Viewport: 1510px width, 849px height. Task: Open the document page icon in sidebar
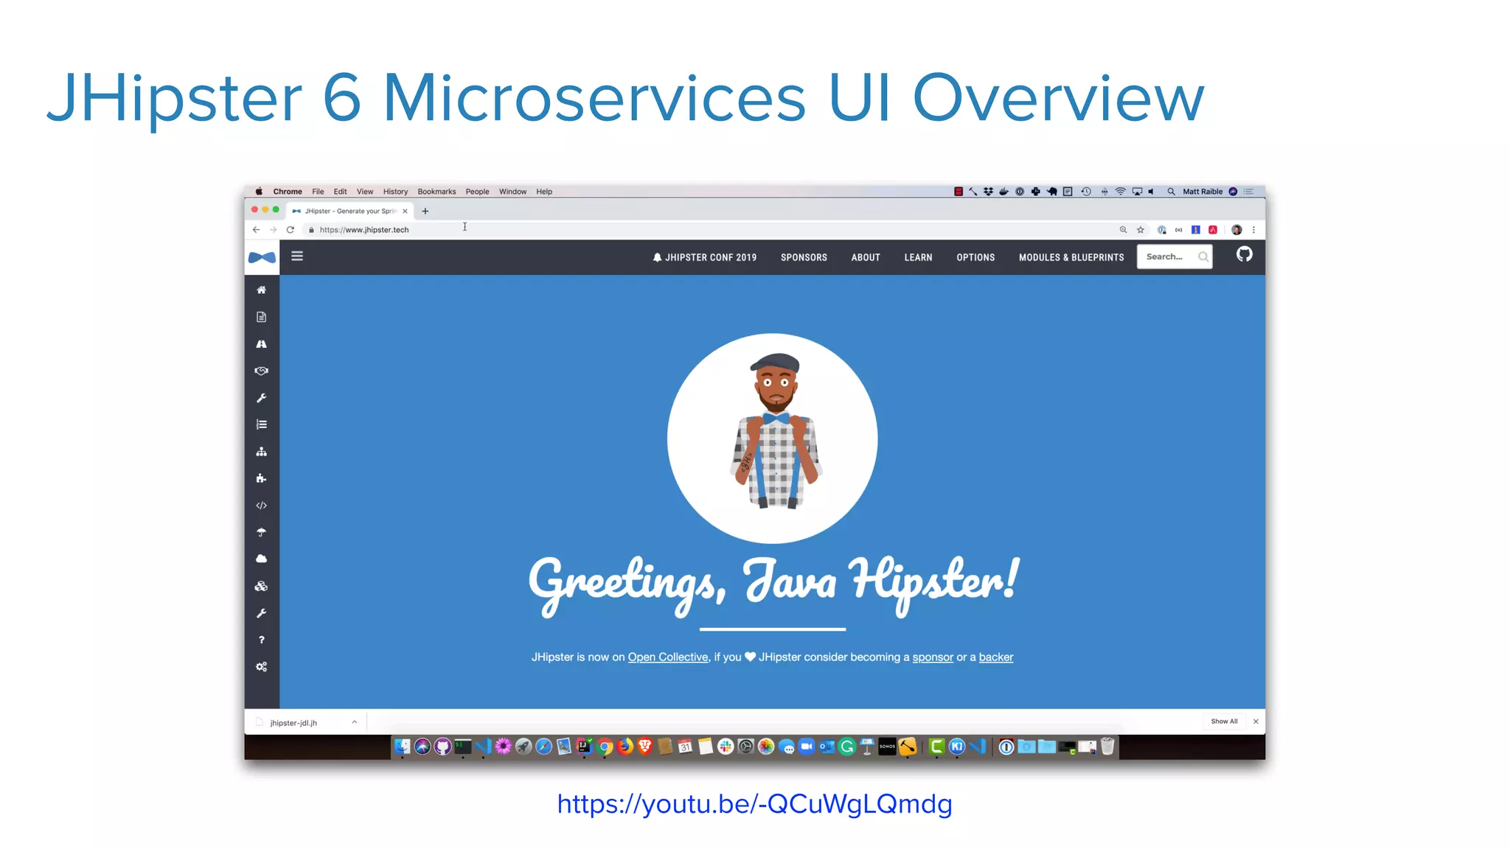pyautogui.click(x=261, y=317)
